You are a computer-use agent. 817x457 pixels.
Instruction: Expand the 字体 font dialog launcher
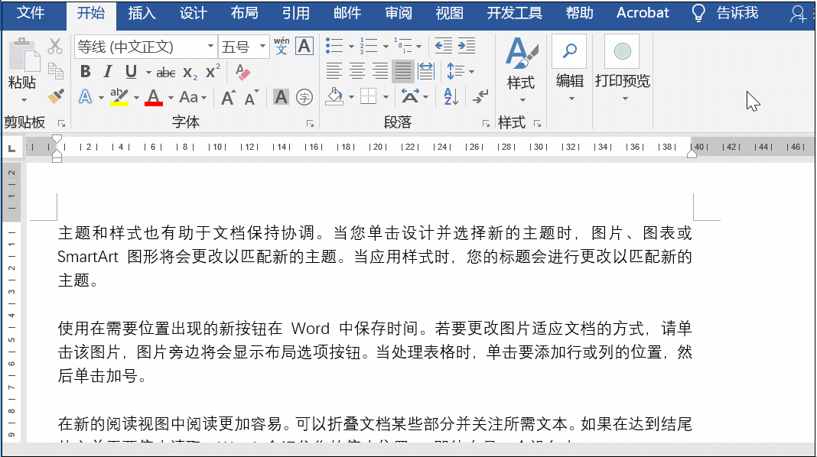click(x=310, y=124)
